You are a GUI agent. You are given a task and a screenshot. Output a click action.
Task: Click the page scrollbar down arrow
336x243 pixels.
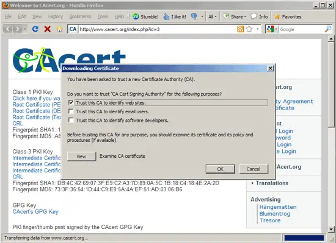pyautogui.click(x=331, y=230)
